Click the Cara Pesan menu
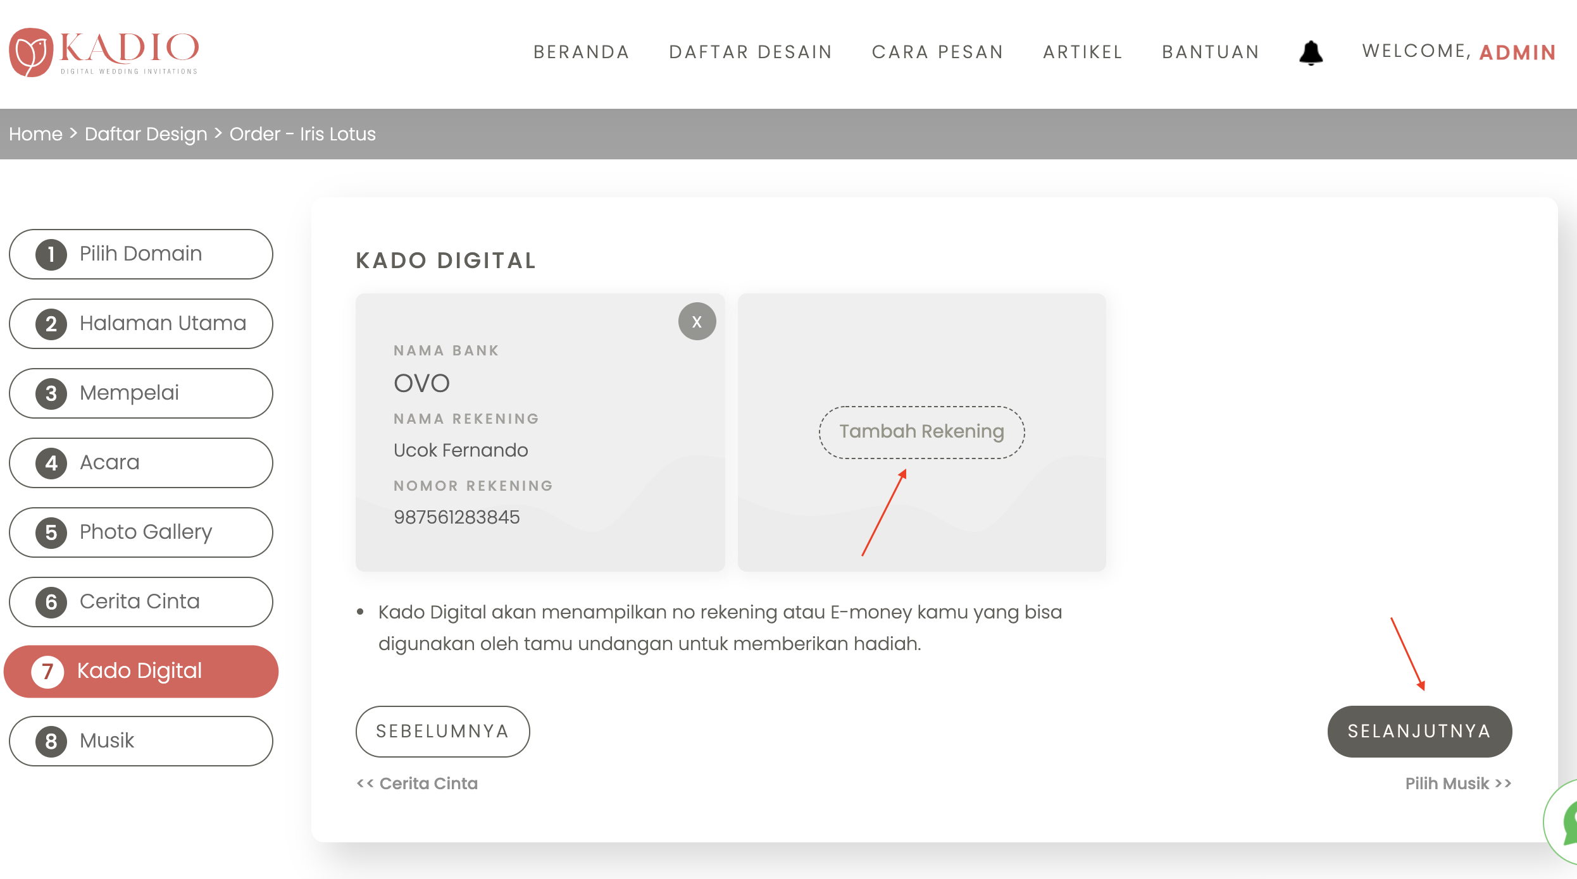 [937, 52]
